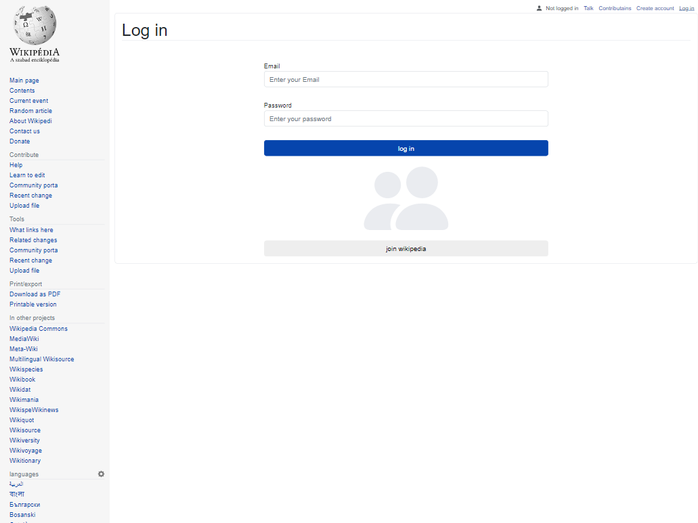Open Wikiversity link
Screen dimensions: 698x523
pyautogui.click(x=24, y=440)
